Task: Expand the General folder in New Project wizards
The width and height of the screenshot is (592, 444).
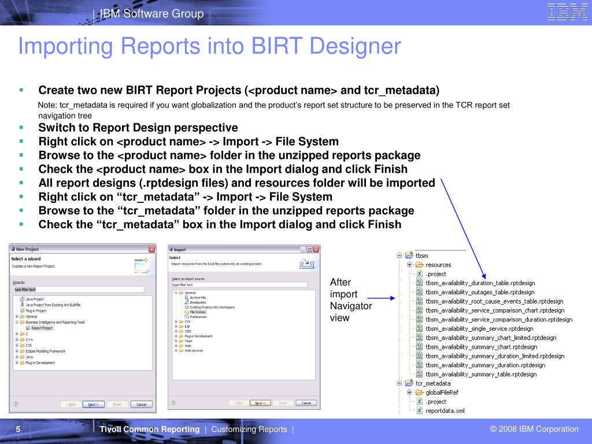Action: pyautogui.click(x=17, y=316)
